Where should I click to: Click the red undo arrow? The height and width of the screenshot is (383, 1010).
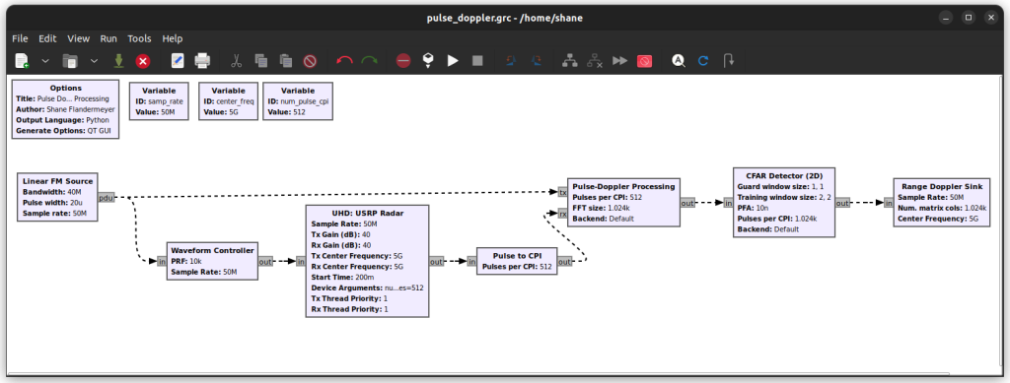coord(344,60)
